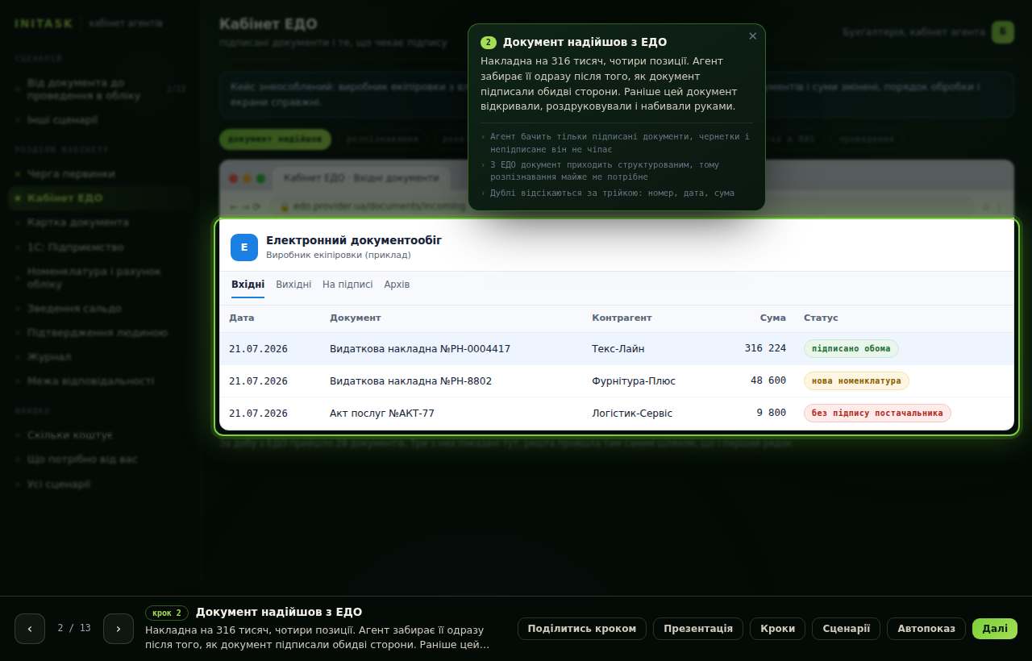1032x661 pixels.
Task: Click Видаткова накладна №РН-0004417 document
Action: pyautogui.click(x=420, y=349)
